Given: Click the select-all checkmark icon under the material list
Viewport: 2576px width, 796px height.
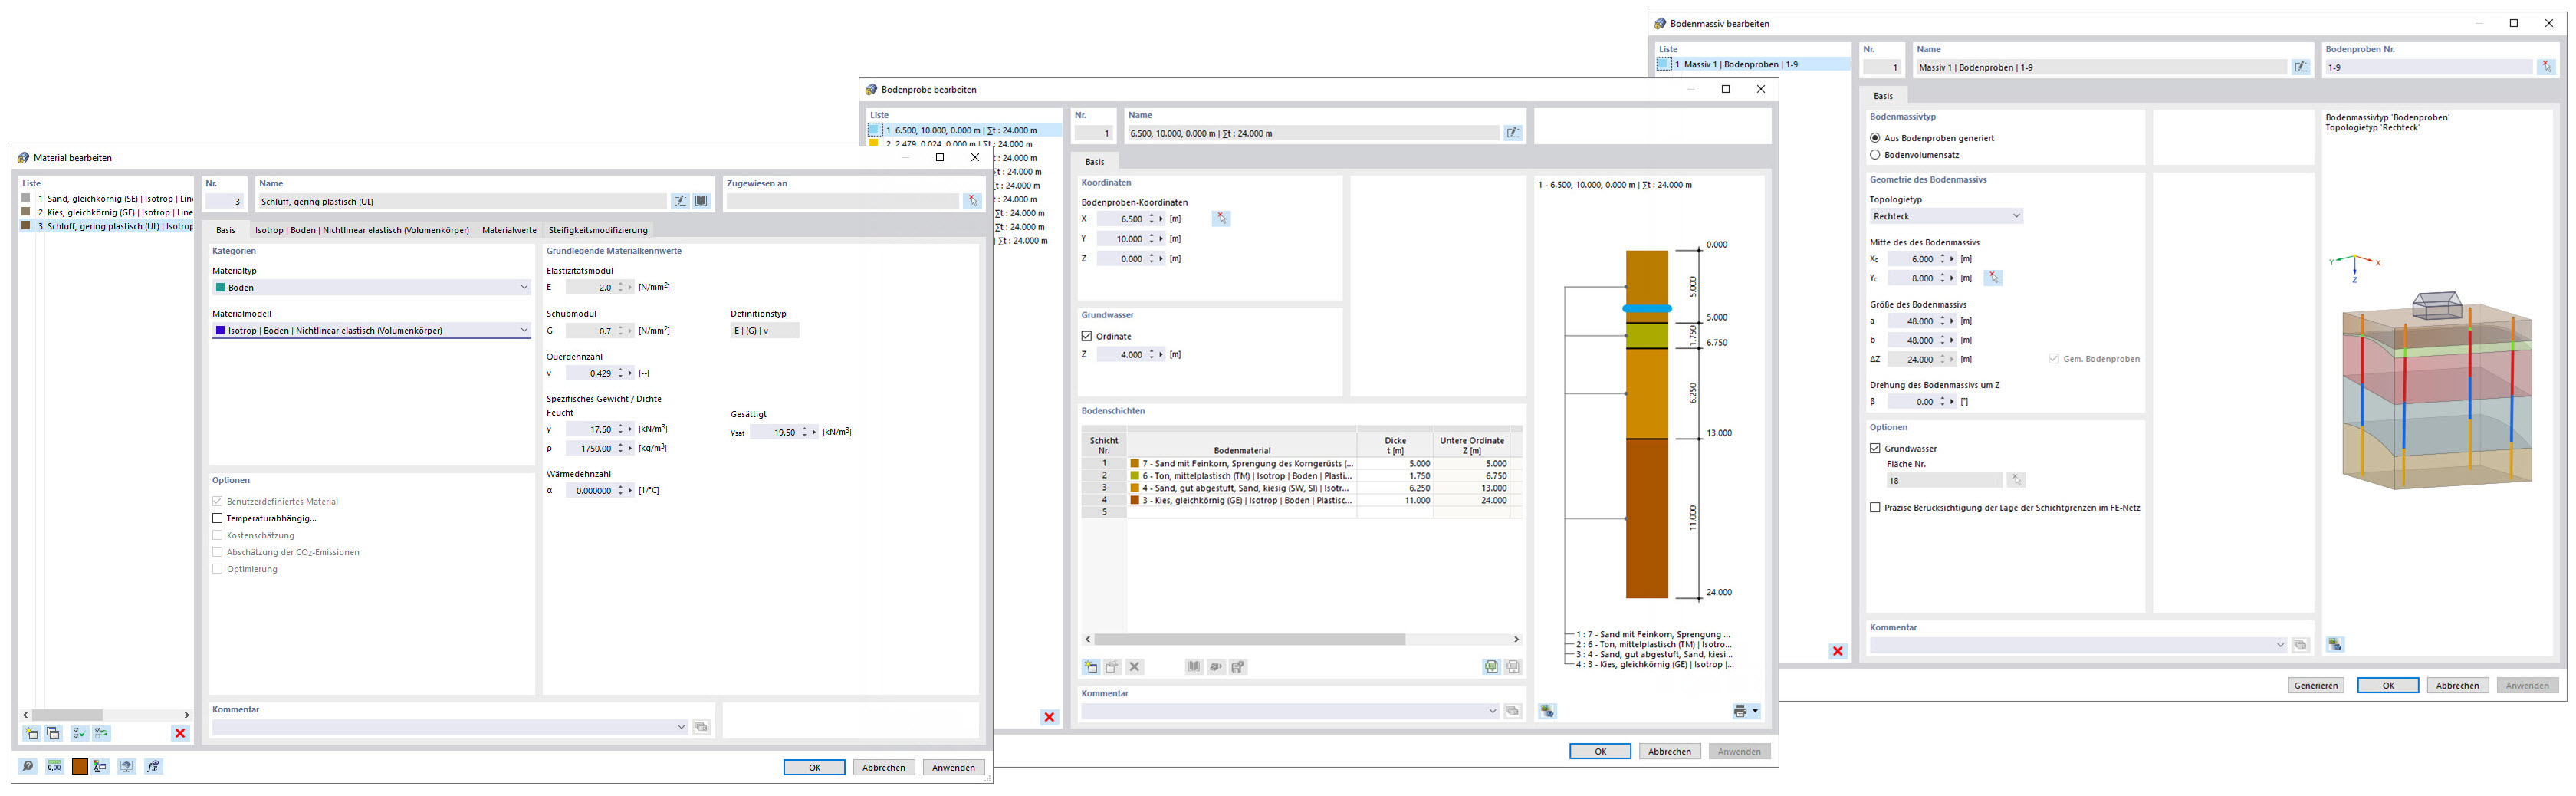Looking at the screenshot, I should coord(80,733).
